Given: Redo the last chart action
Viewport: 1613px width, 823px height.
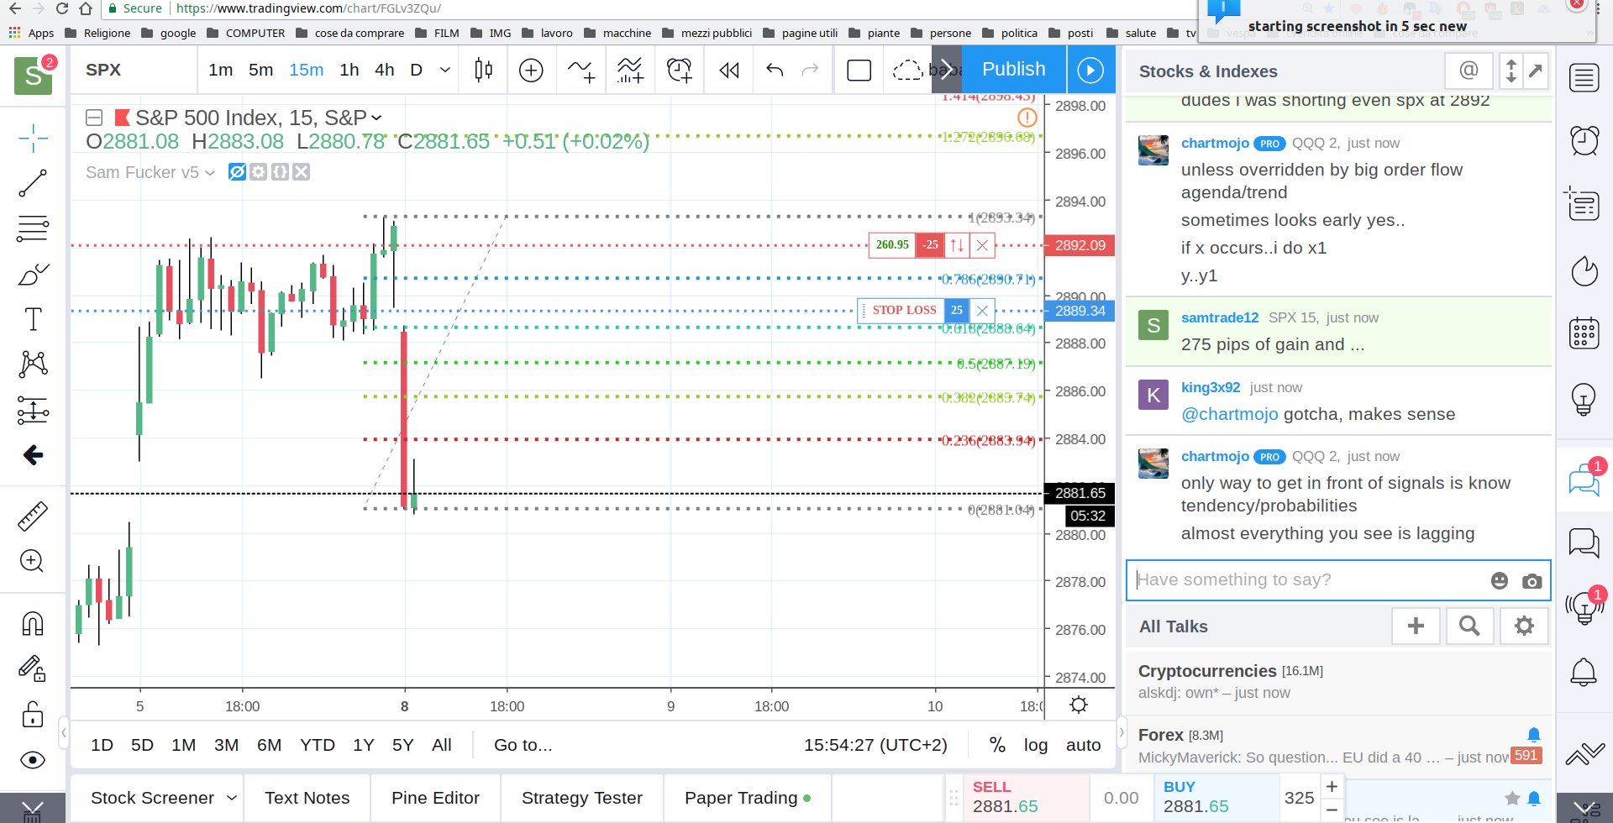Looking at the screenshot, I should pyautogui.click(x=810, y=70).
